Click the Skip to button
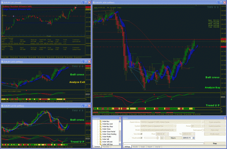This screenshot has width=227, height=149. coord(173,138)
